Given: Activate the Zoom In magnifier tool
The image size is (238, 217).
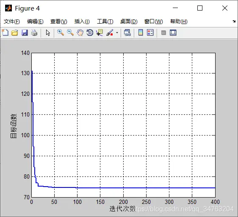Looking at the screenshot, I should point(61,33).
